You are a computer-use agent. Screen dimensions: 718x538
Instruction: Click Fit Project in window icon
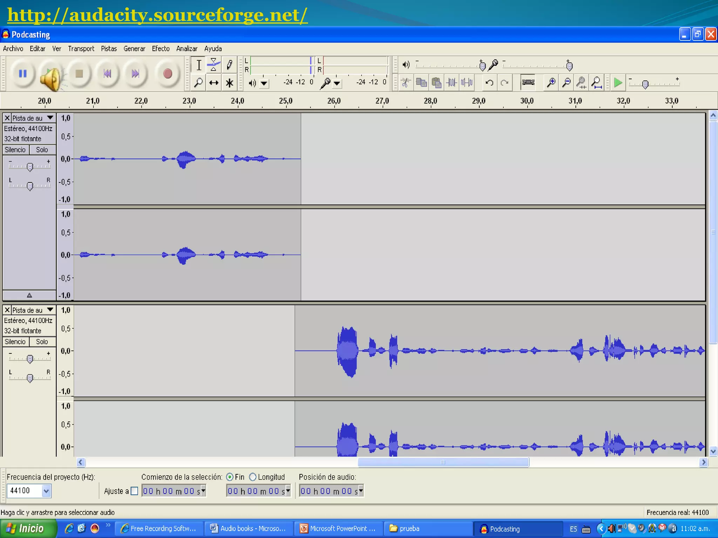coord(596,83)
